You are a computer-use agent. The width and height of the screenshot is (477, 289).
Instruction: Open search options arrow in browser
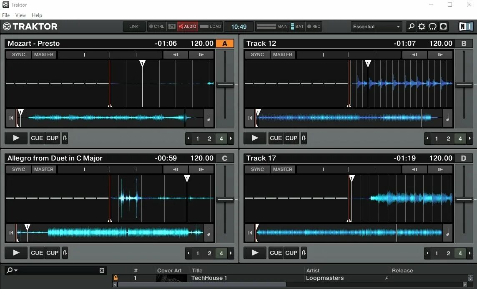coord(16,271)
